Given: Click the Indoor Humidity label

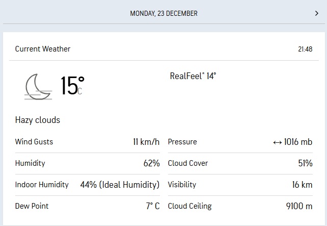Looking at the screenshot, I should [42, 185].
